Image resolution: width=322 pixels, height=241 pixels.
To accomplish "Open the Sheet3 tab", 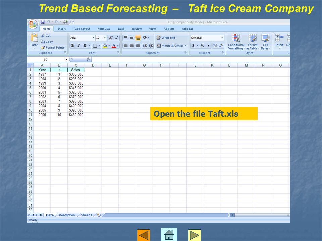I will pos(86,215).
